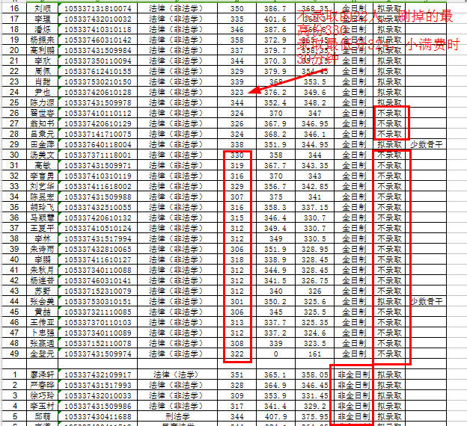Select ID cell 105337131810074
Image resolution: width=467 pixels, height=426 pixels.
click(x=98, y=8)
